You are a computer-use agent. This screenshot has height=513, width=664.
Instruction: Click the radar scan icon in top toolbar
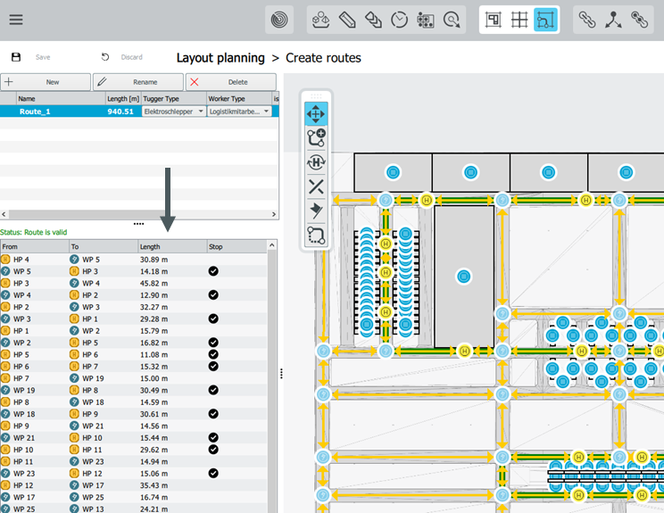click(x=279, y=20)
